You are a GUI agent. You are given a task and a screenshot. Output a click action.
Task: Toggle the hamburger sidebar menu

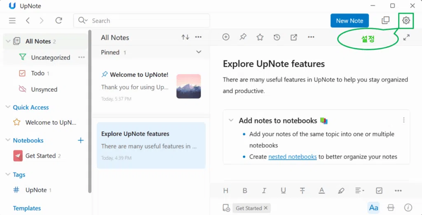(x=12, y=21)
